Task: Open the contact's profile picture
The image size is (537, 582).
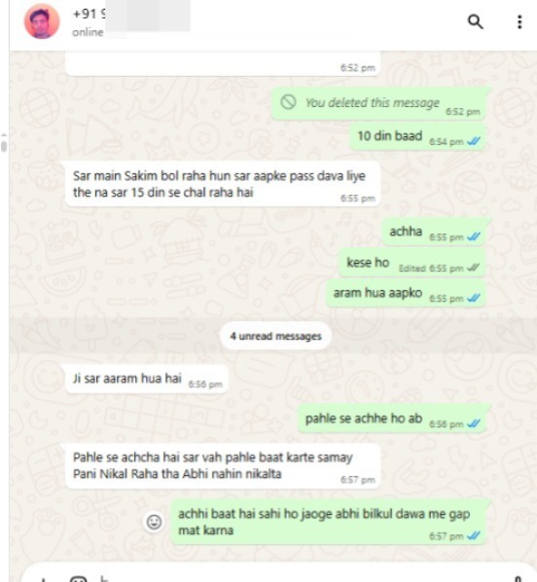Action: point(42,21)
